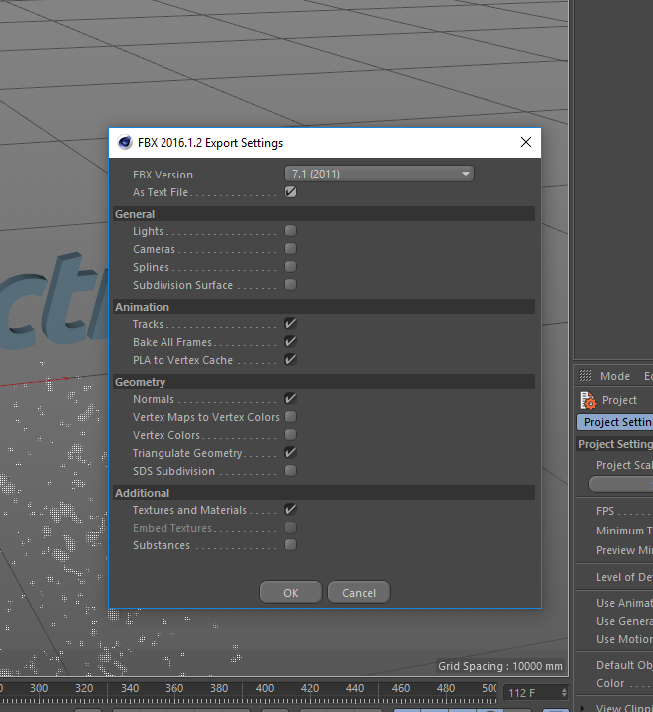
Task: Uncheck the Normals geometry checkbox
Action: coord(291,399)
